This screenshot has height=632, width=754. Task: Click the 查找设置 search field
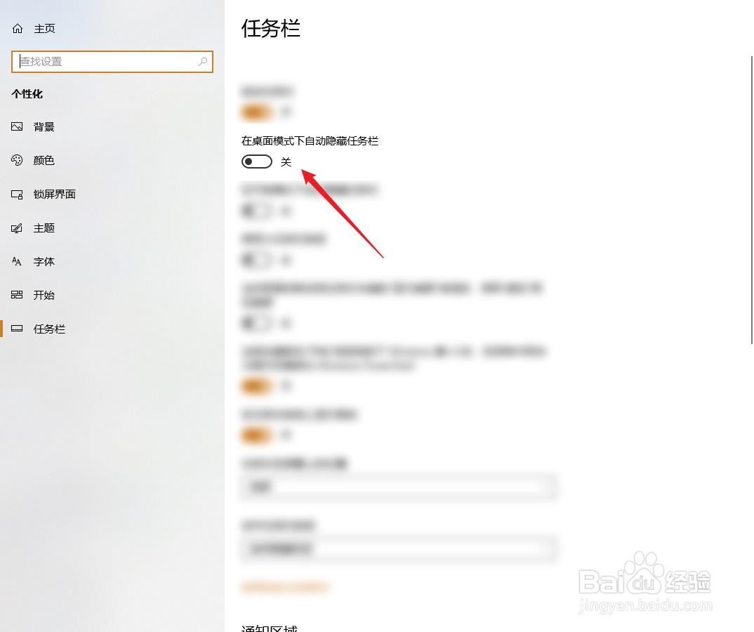point(112,62)
